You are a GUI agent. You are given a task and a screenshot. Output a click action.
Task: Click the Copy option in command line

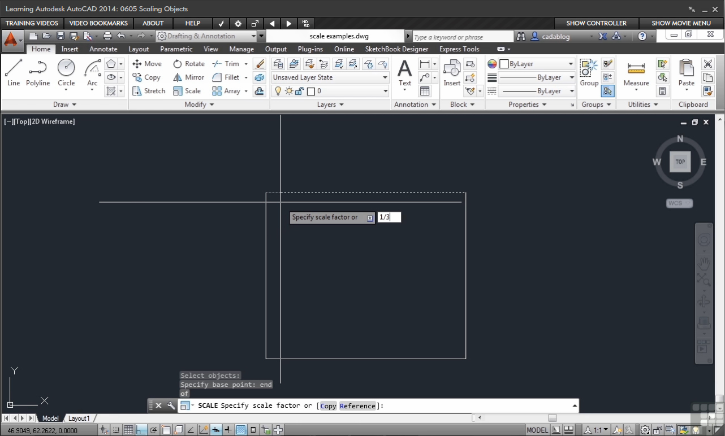point(328,406)
